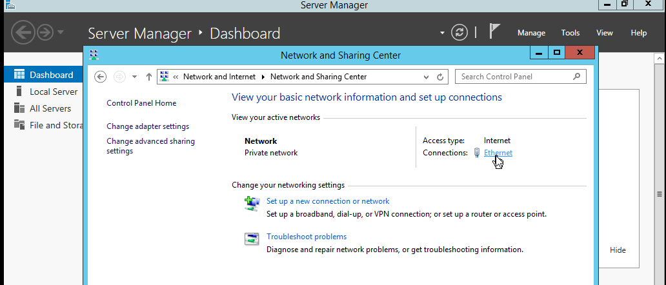Click the All Servers icon
This screenshot has height=285, width=666.
pos(19,108)
